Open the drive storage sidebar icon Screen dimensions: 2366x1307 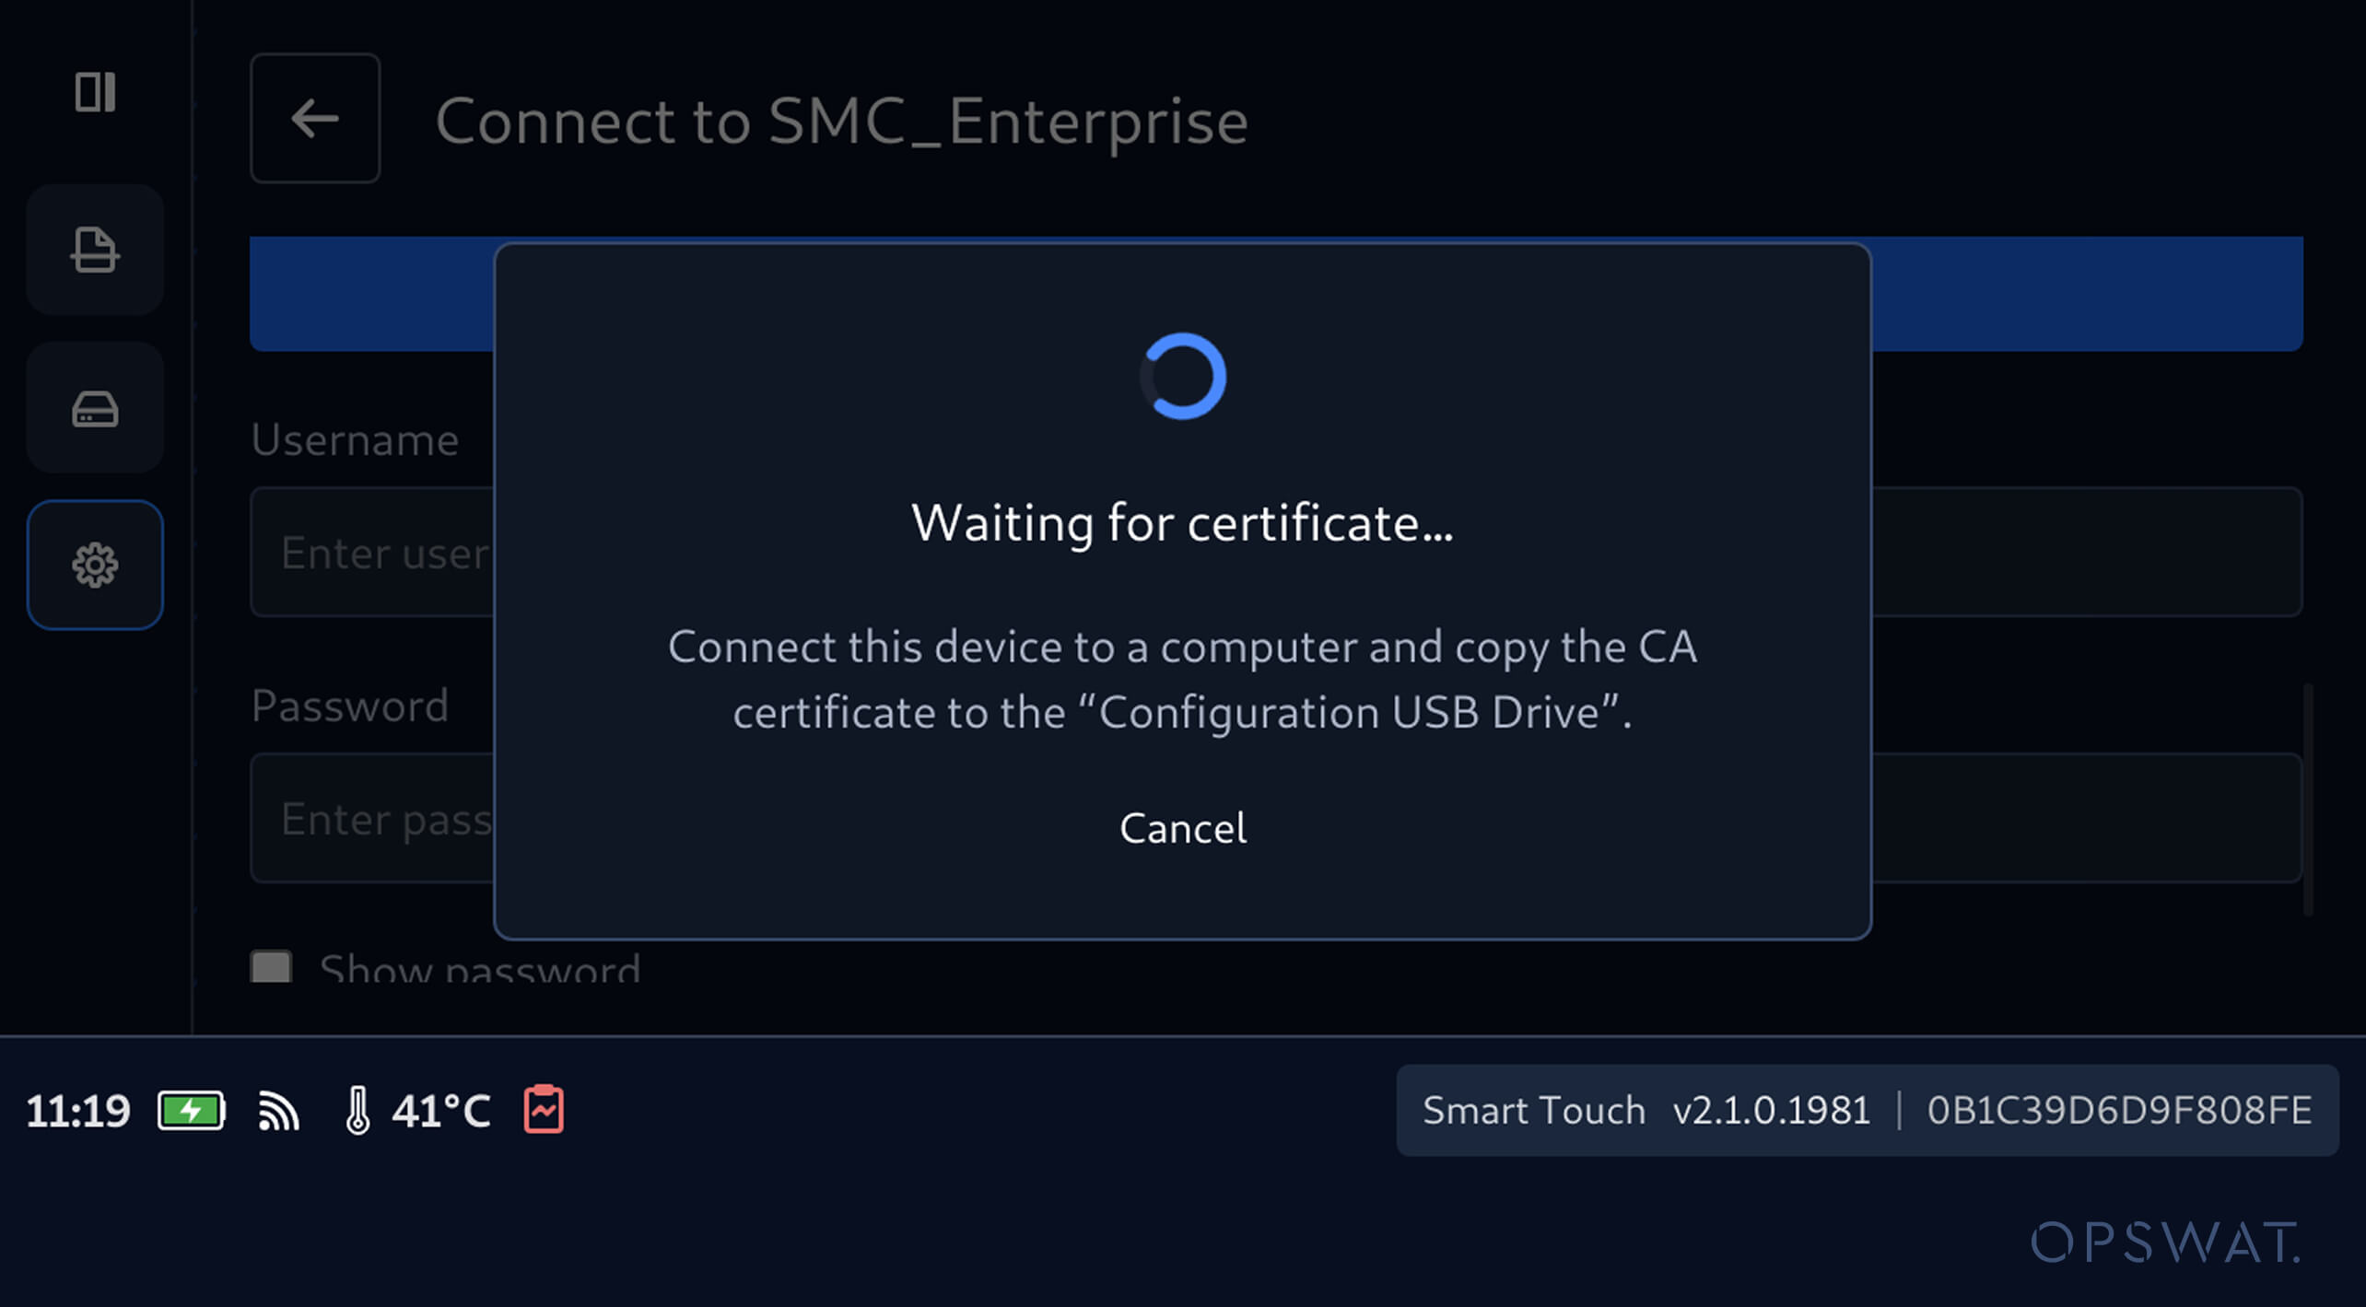(95, 408)
